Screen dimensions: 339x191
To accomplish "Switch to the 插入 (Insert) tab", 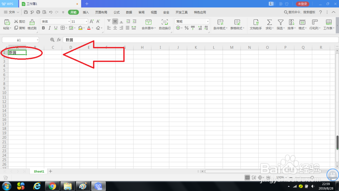I will coord(86,12).
